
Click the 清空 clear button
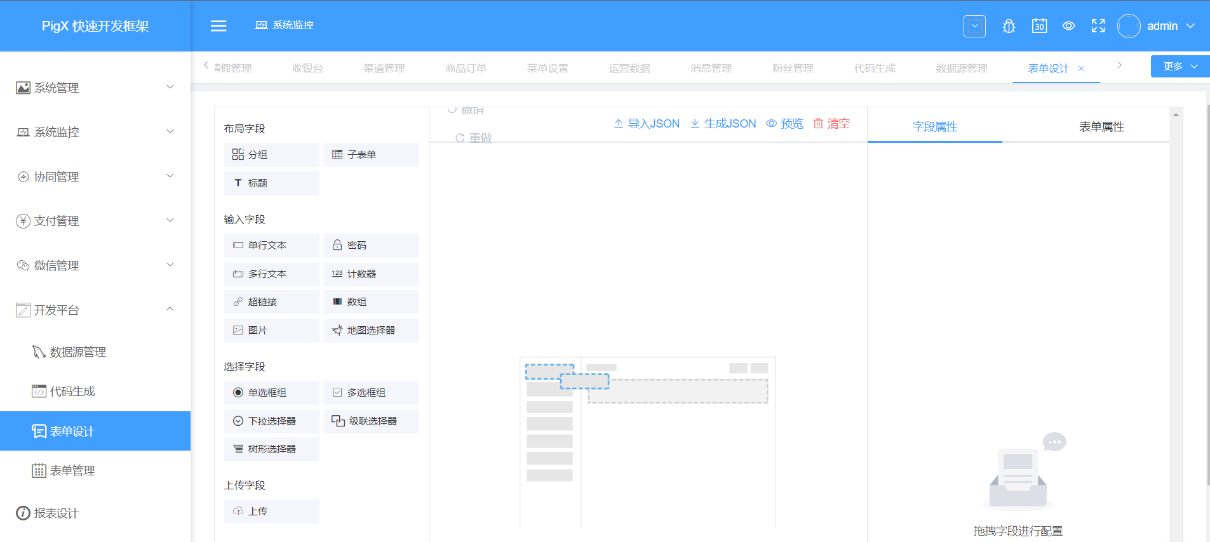click(831, 124)
